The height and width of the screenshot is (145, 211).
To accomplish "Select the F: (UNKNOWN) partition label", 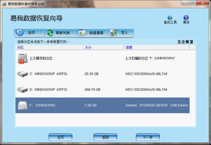I will [42, 105].
